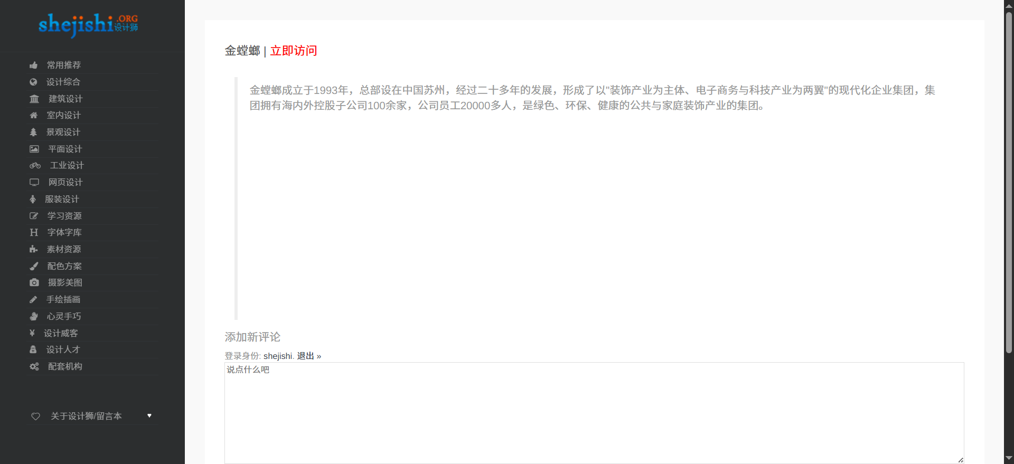Viewport: 1014px width, 464px height.
Task: Click the paintbrush icon beside 配色方案
Action: coord(34,266)
